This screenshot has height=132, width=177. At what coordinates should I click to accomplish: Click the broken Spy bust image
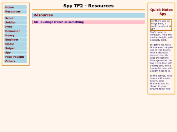point(161,25)
